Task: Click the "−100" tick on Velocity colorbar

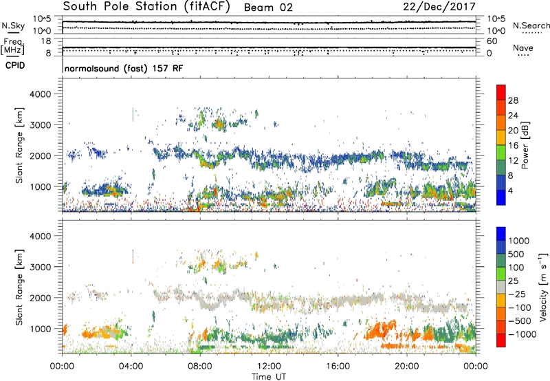Action: pos(520,307)
